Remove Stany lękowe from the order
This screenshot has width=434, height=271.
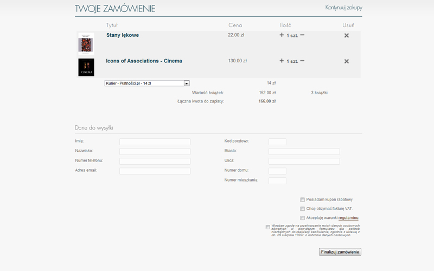[x=346, y=35]
